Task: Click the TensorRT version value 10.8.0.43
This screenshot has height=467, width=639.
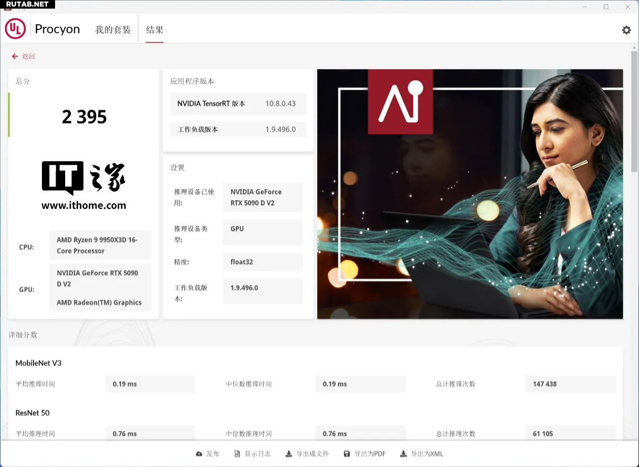Action: click(x=280, y=104)
